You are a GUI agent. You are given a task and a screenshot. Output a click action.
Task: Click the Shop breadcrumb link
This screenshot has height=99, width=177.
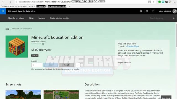click(7, 29)
